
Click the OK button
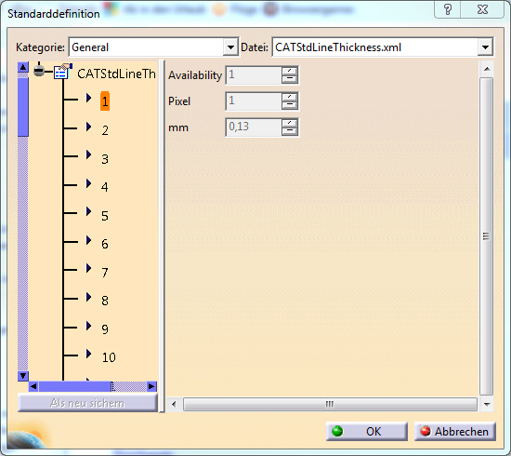tap(367, 432)
